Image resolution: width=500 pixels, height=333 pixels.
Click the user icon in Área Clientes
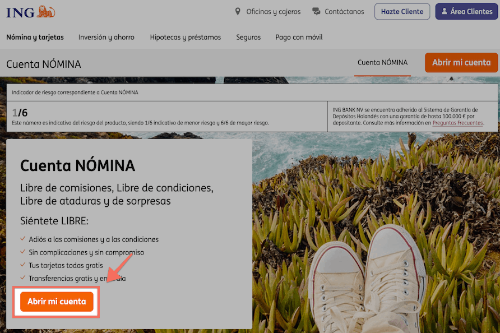(444, 11)
